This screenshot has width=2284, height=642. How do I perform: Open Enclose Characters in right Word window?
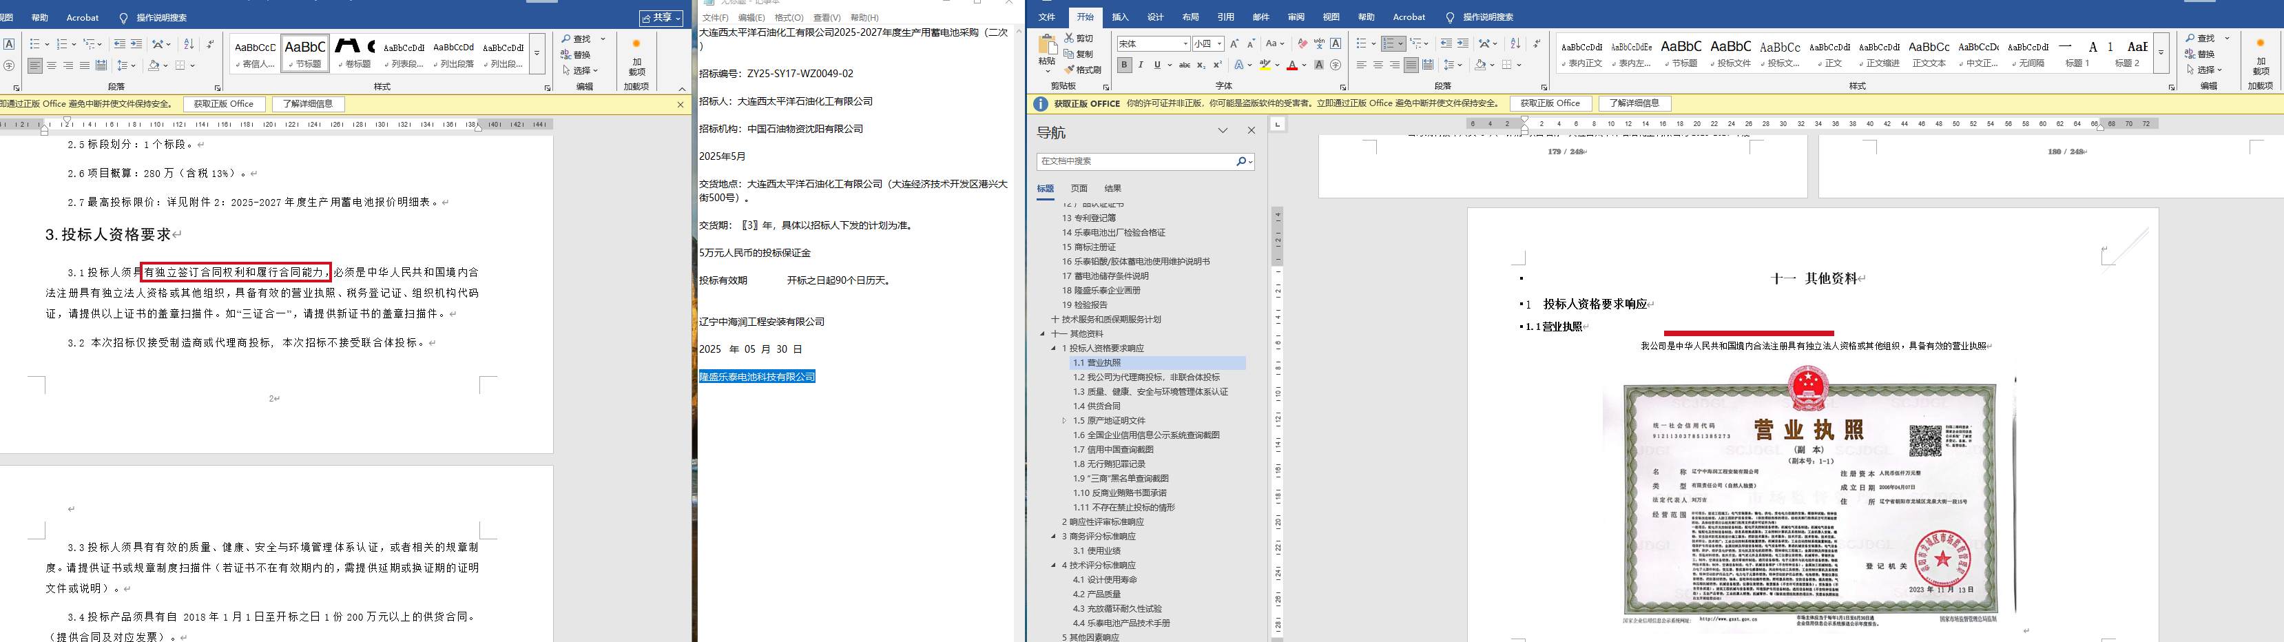click(1336, 65)
